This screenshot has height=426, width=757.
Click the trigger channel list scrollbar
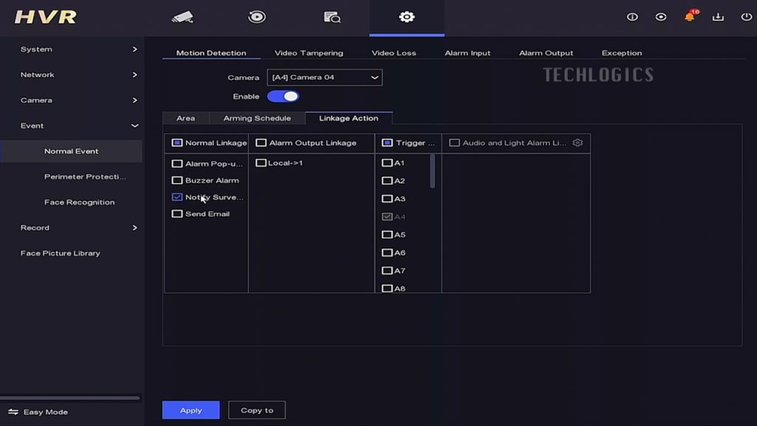tap(432, 171)
